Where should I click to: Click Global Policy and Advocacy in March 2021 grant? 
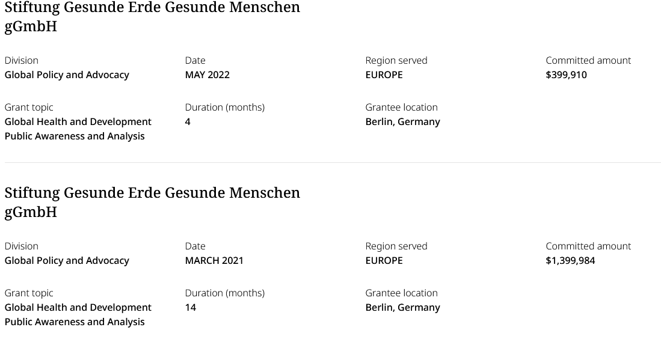[67, 260]
